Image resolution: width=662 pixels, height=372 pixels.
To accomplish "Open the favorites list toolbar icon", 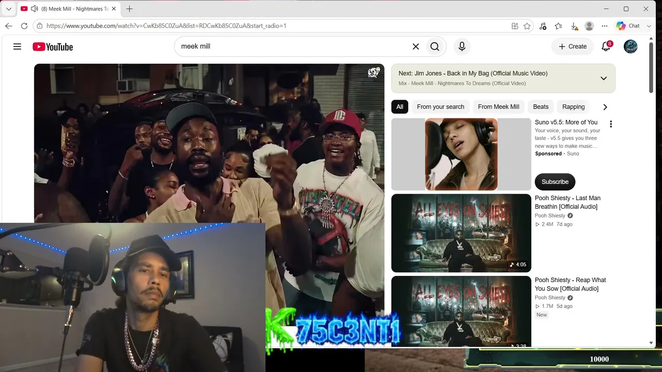I will 559,26.
